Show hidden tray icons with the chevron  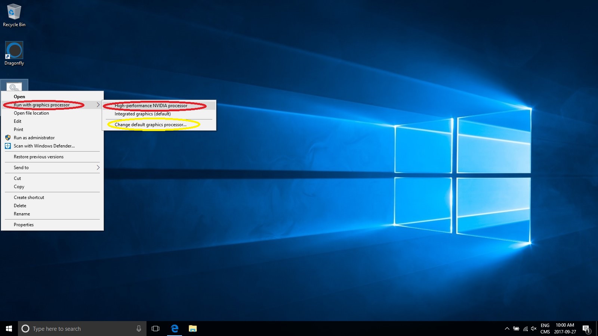coord(507,329)
